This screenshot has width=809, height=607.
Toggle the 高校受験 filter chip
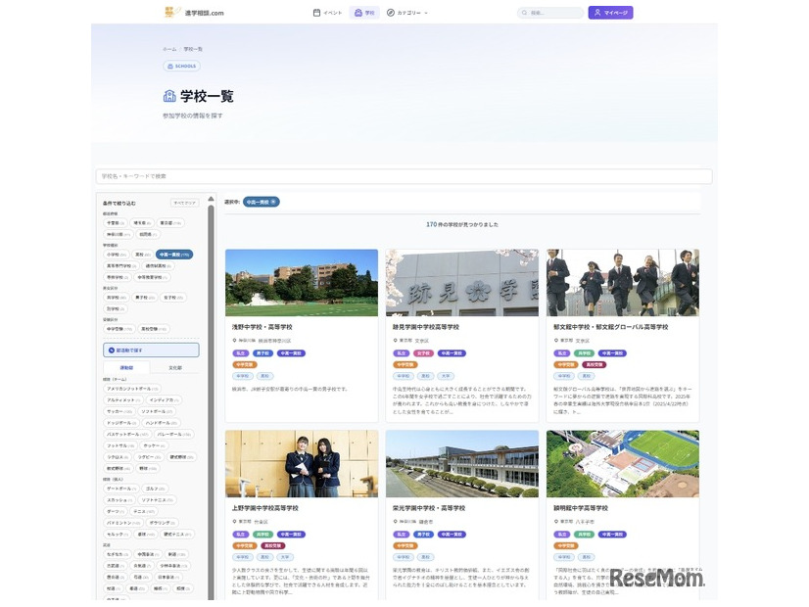click(x=154, y=329)
